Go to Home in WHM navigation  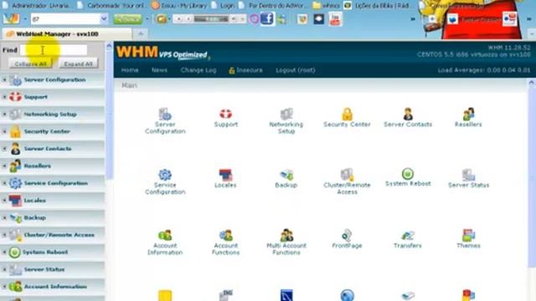click(x=130, y=70)
